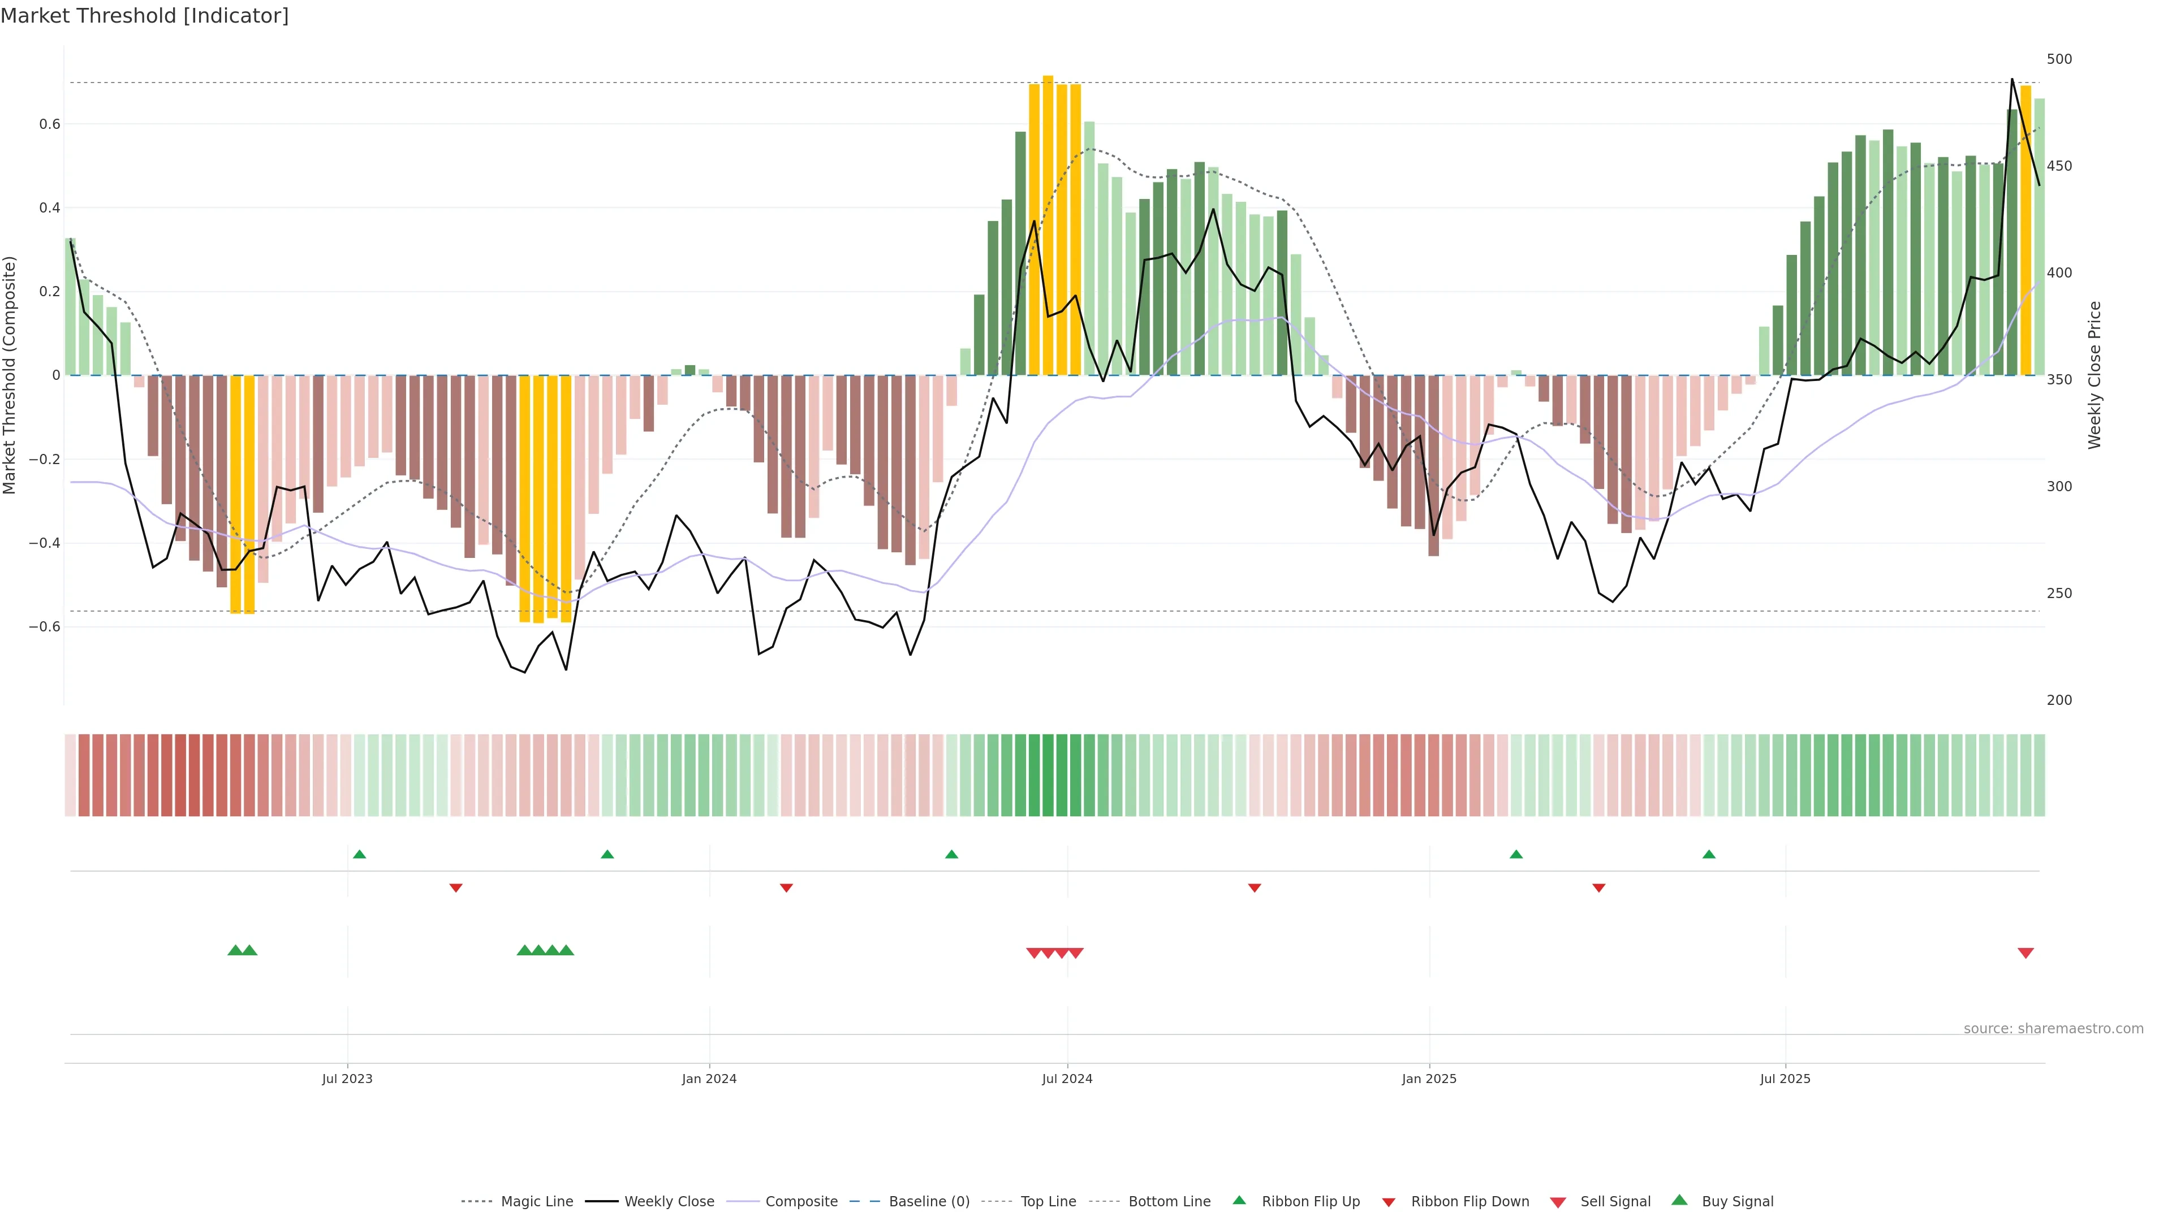This screenshot has height=1221, width=2172.
Task: Click the red Sell Signal legend triangle
Action: tap(1558, 1202)
